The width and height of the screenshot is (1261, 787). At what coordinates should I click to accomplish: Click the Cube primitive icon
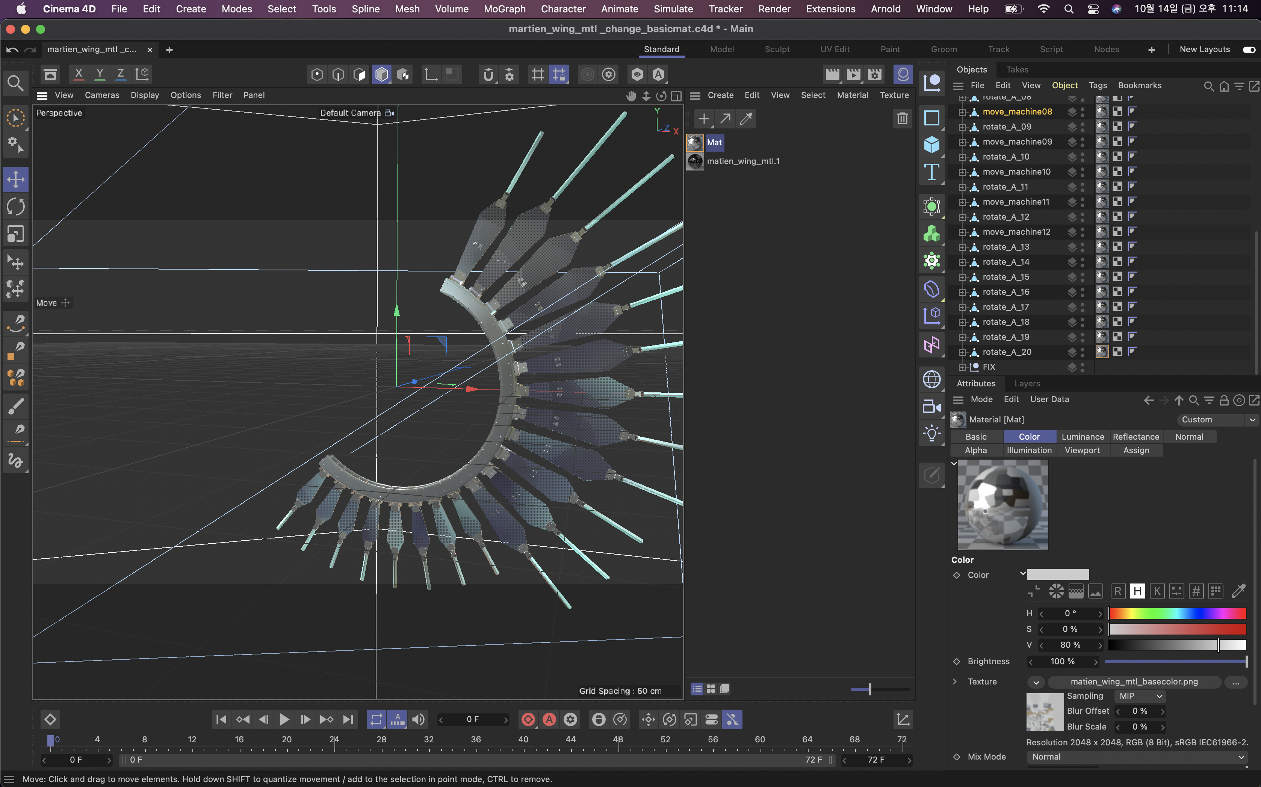click(931, 144)
